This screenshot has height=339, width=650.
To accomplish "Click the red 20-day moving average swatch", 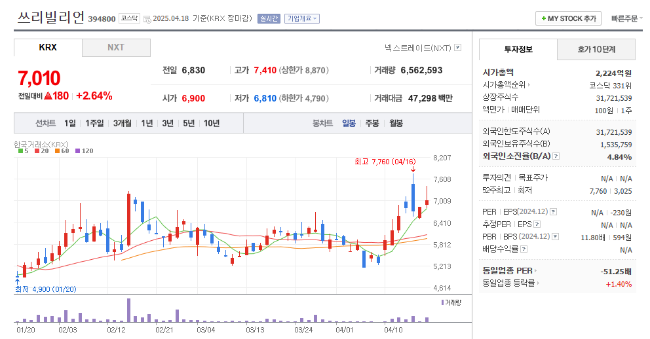I will click(x=37, y=151).
